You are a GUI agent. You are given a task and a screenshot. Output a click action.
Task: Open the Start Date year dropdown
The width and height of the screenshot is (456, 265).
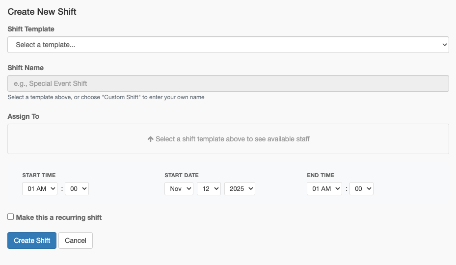(240, 188)
